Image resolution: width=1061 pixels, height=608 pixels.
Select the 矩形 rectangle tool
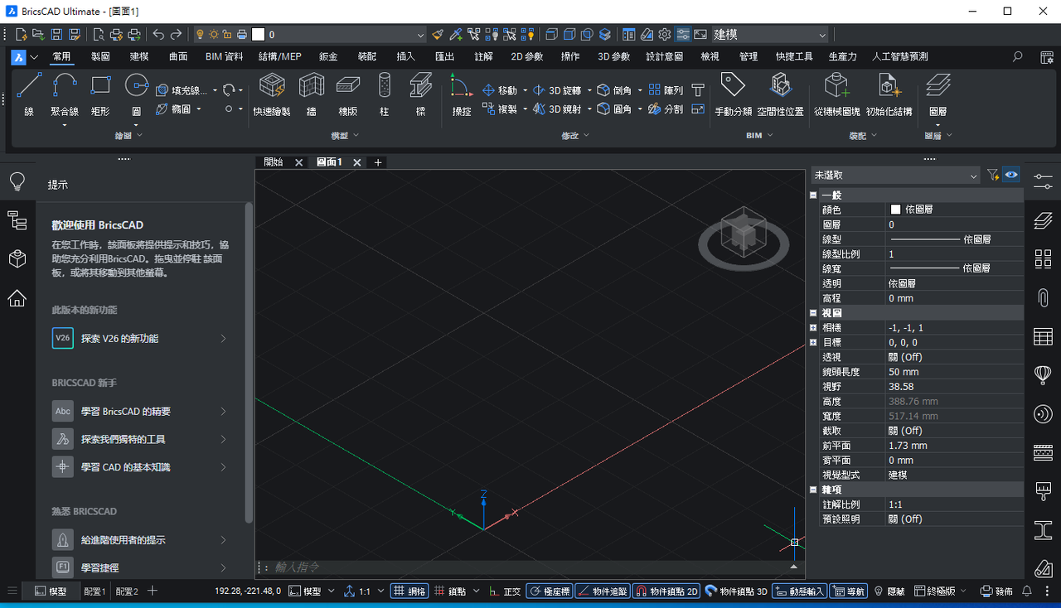(x=100, y=94)
